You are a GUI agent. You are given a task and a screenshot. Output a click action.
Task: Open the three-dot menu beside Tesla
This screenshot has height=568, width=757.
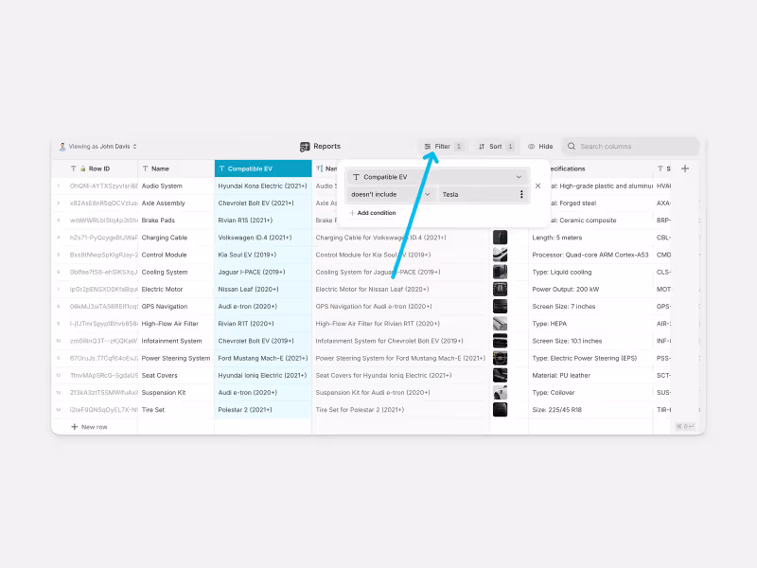(x=521, y=194)
